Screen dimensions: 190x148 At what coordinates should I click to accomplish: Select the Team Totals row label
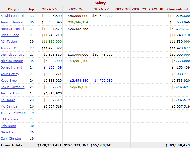coord(11,145)
